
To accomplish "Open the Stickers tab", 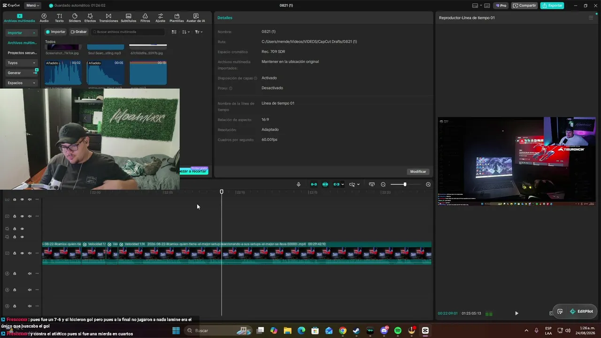I will (x=75, y=18).
